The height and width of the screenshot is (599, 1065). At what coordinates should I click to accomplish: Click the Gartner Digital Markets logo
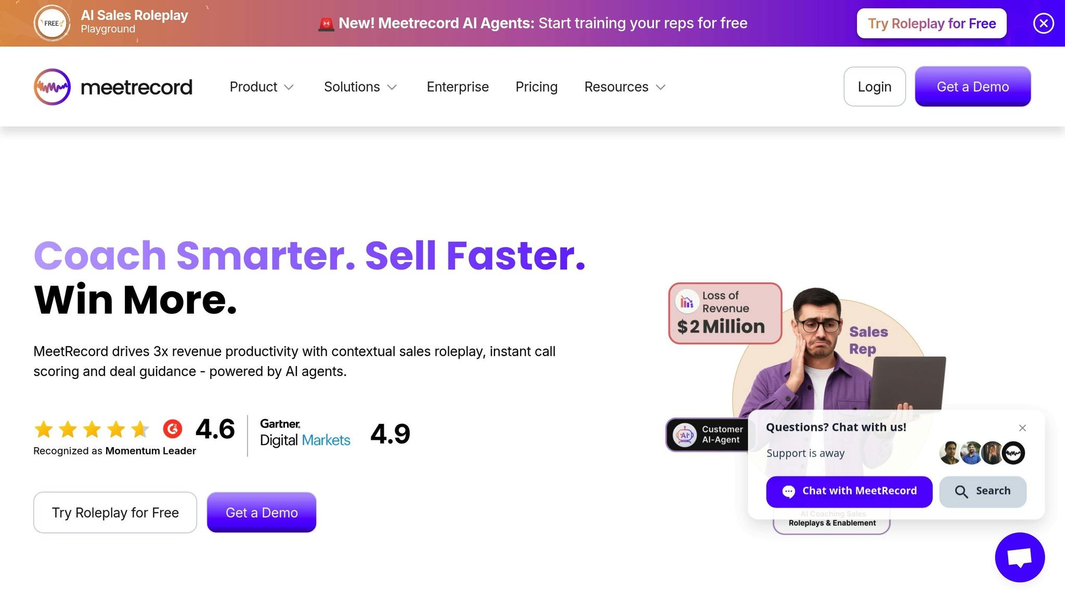coord(305,433)
